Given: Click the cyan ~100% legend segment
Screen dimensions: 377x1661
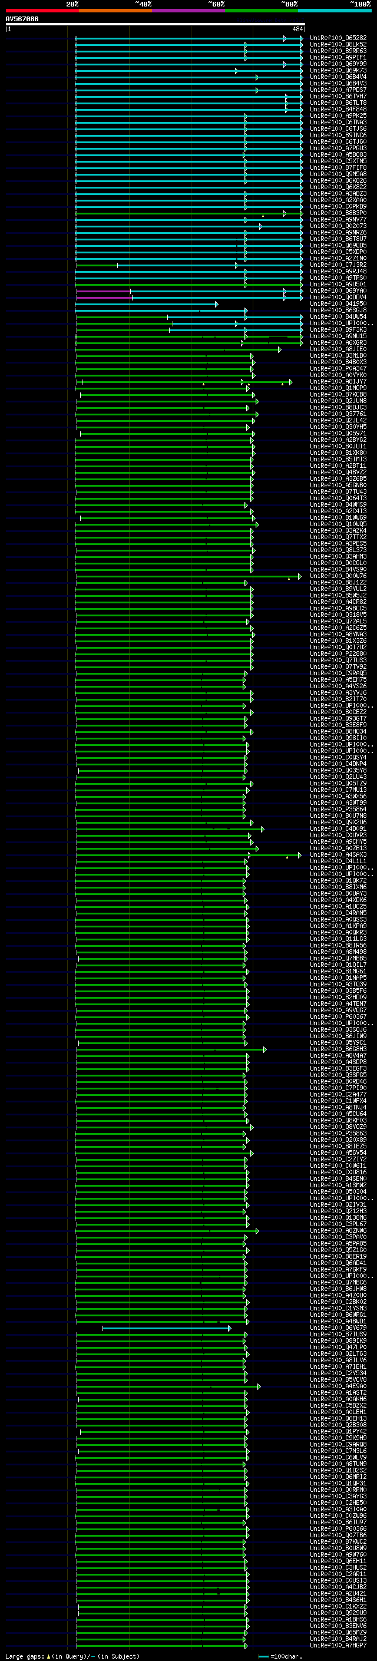Looking at the screenshot, I should [335, 11].
